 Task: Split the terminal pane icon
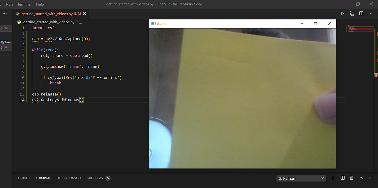[x=342, y=178]
